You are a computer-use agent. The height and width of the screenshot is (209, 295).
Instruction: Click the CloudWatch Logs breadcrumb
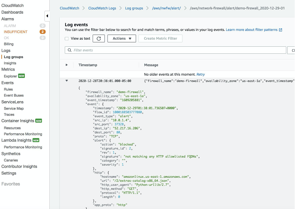point(102,7)
